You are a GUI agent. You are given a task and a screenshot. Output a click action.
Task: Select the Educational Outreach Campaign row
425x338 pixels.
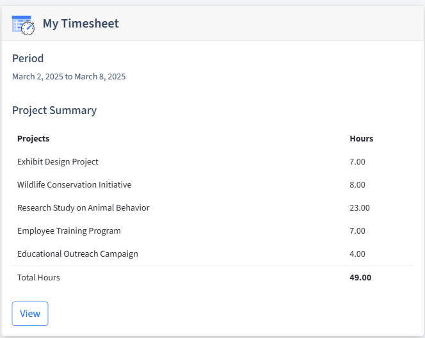point(212,253)
